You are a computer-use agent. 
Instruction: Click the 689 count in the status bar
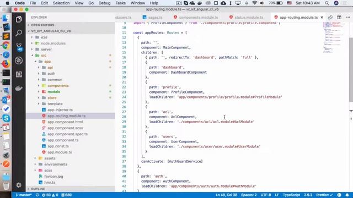tap(66, 195)
